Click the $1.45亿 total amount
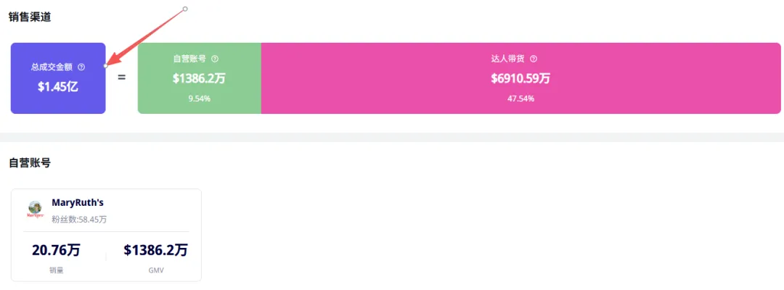784x290 pixels. point(58,86)
